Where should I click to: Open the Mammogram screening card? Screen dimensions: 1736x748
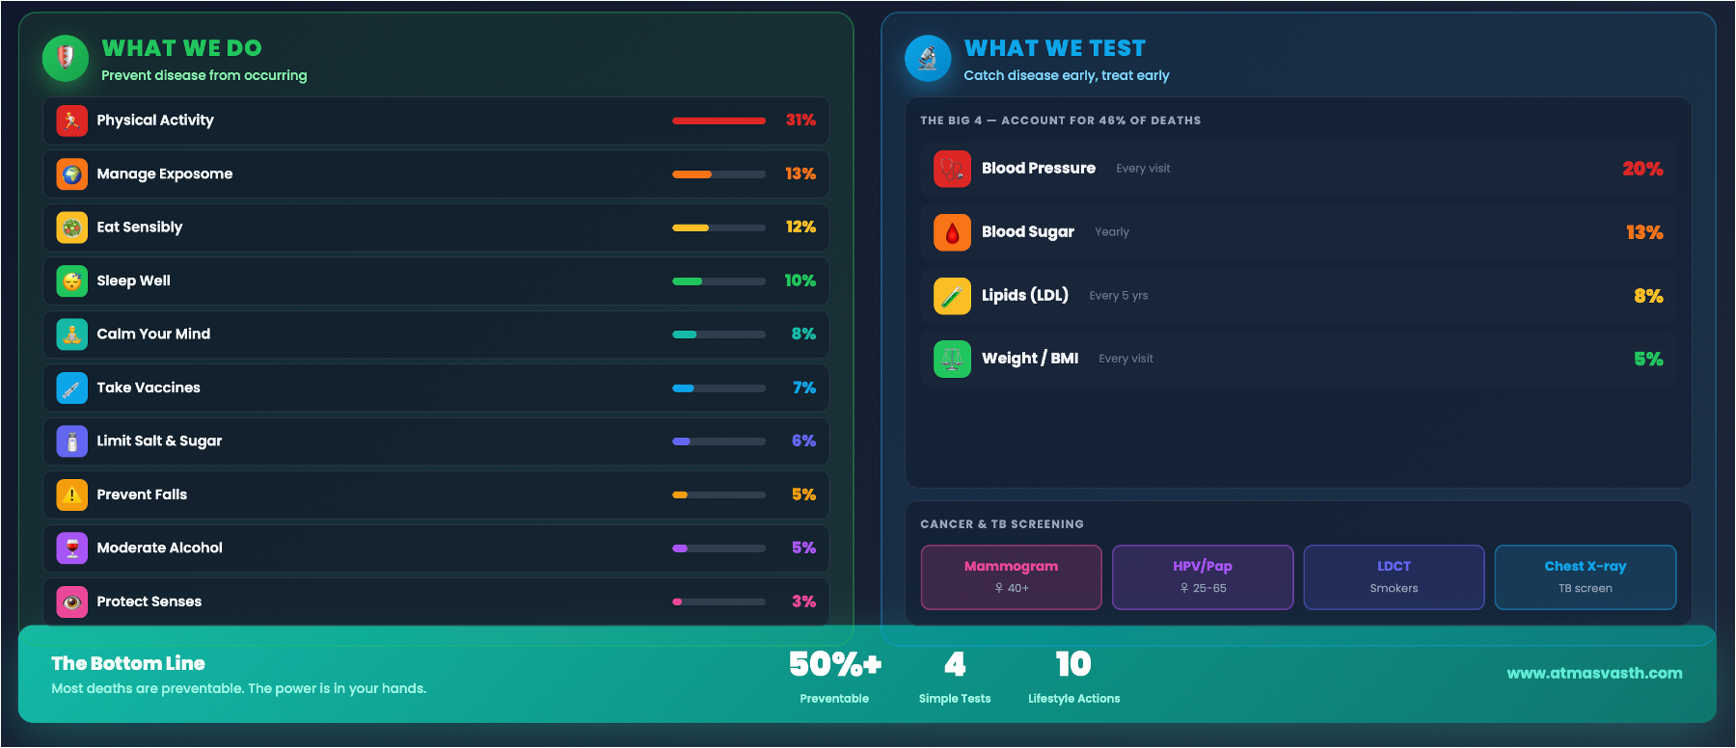point(1011,576)
